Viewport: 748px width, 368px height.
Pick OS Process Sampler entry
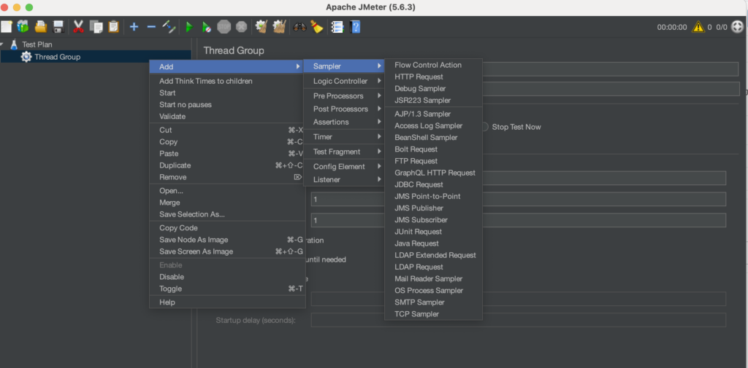(x=434, y=291)
